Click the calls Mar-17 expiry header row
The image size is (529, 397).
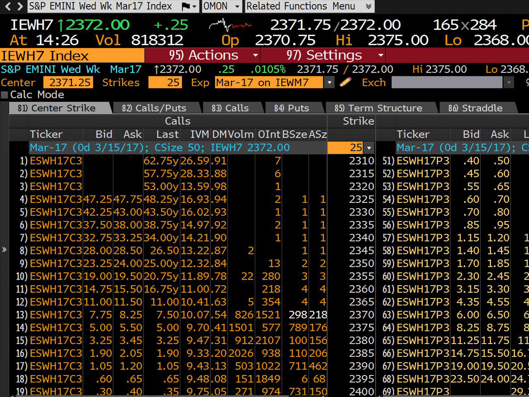click(x=178, y=148)
